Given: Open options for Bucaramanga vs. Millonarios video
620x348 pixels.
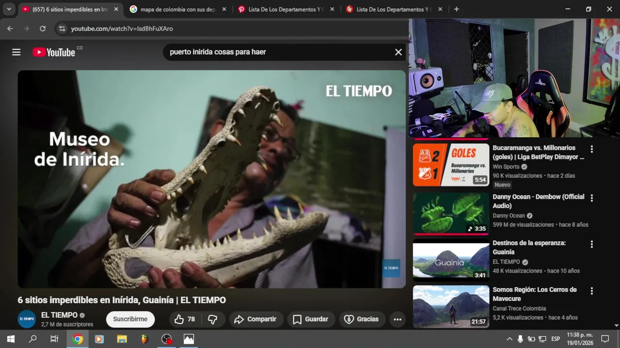Looking at the screenshot, I should point(591,149).
